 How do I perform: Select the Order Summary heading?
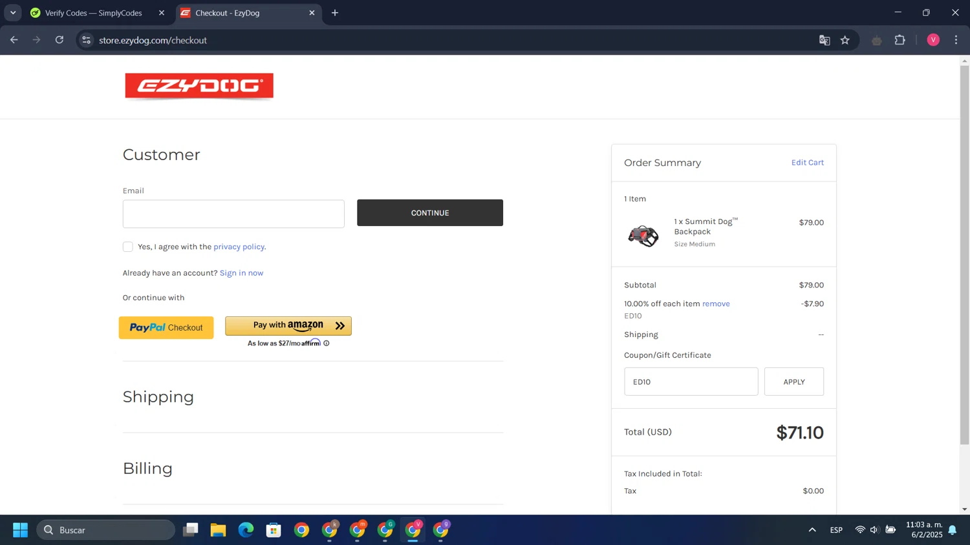(x=662, y=163)
